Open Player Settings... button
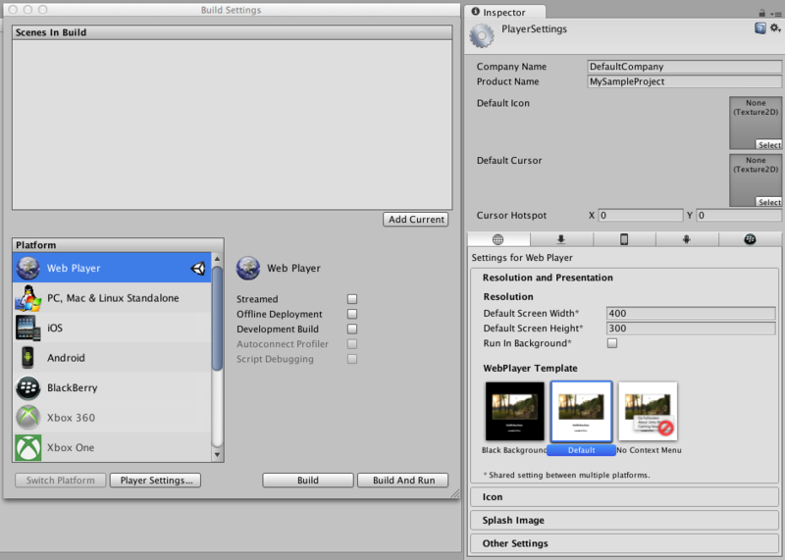 point(156,480)
